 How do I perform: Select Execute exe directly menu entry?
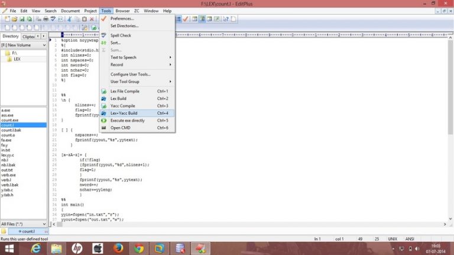point(137,121)
